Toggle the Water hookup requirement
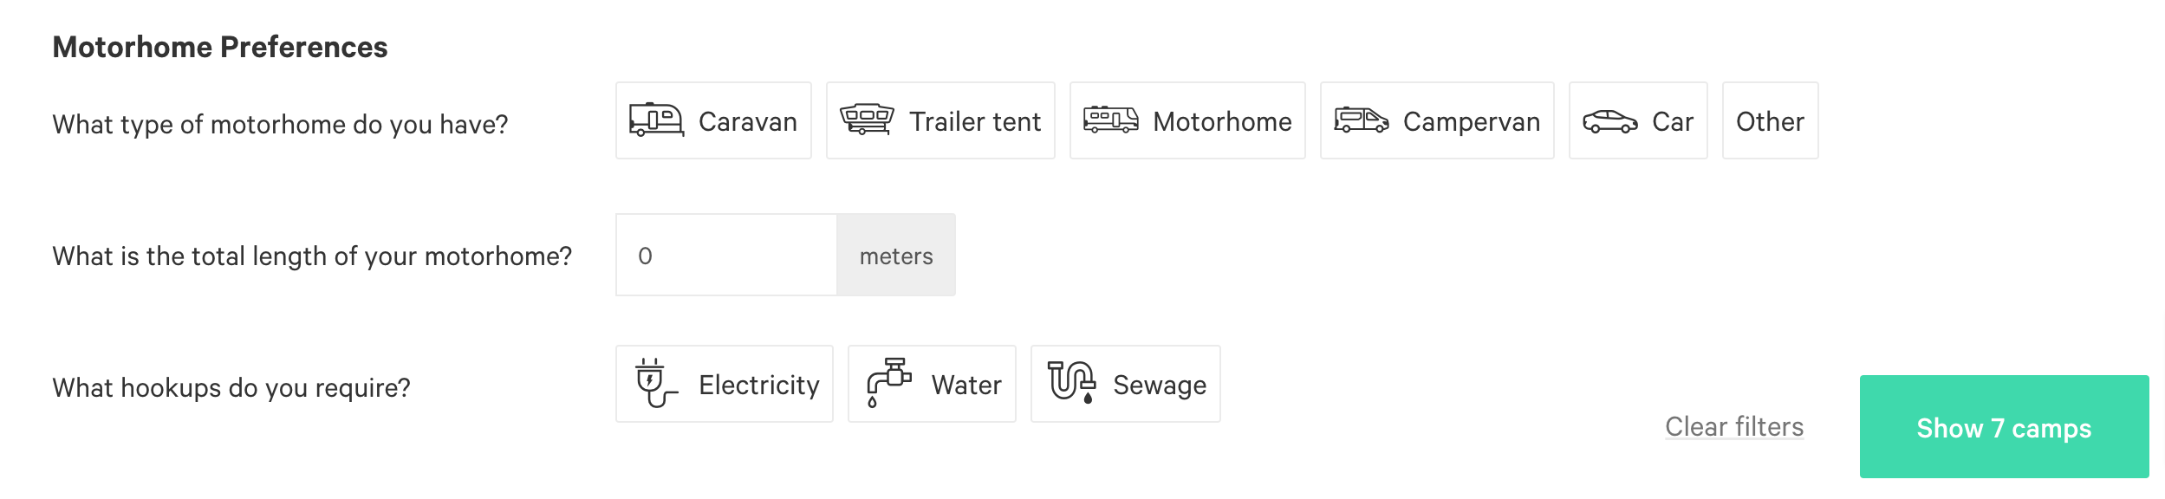 (932, 384)
